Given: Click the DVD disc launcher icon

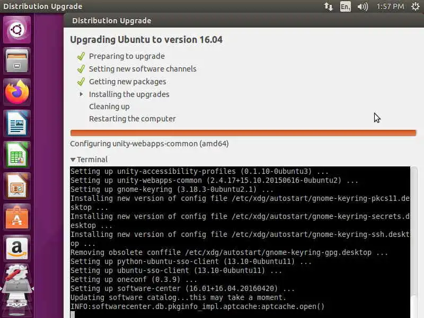Looking at the screenshot, I should (17, 304).
